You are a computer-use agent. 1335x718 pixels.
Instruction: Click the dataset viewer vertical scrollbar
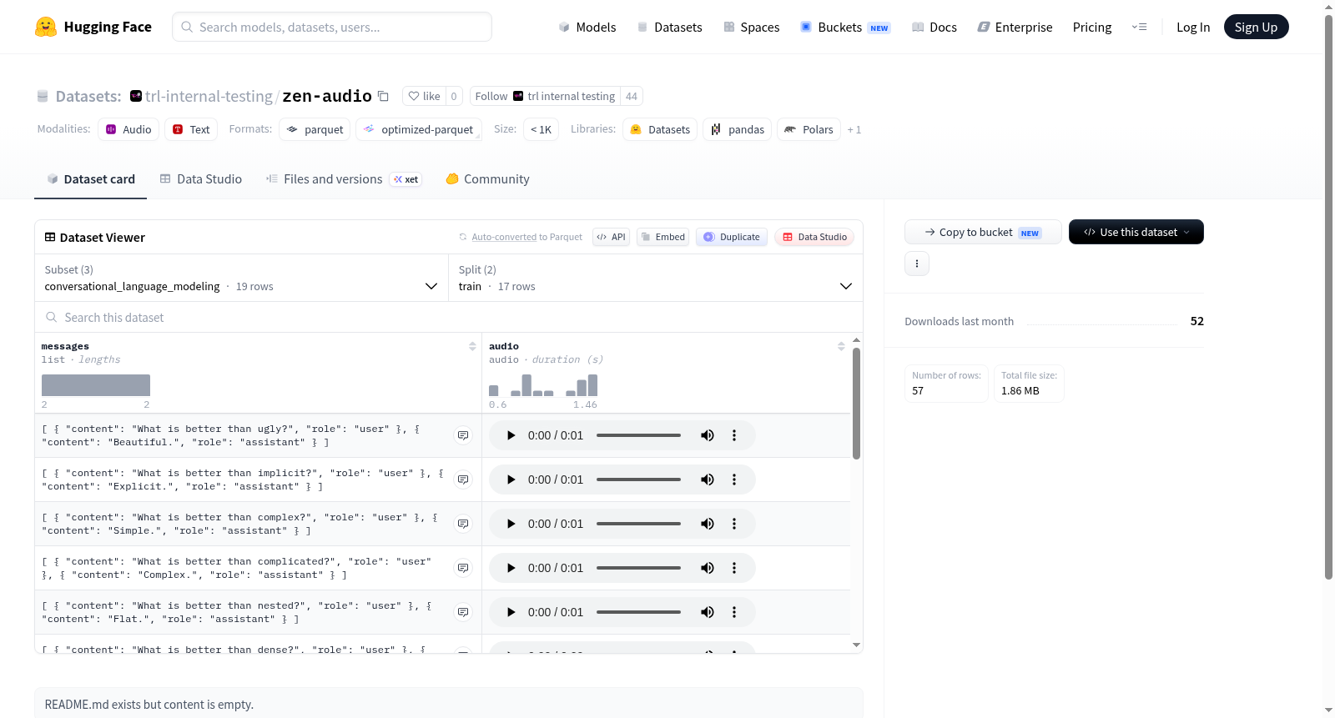tap(856, 404)
